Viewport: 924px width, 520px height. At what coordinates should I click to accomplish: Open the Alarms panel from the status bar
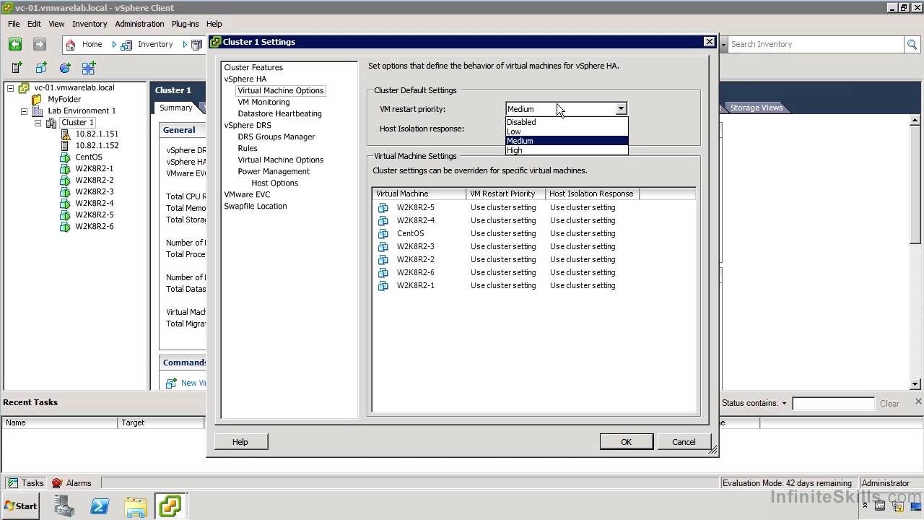(x=71, y=483)
